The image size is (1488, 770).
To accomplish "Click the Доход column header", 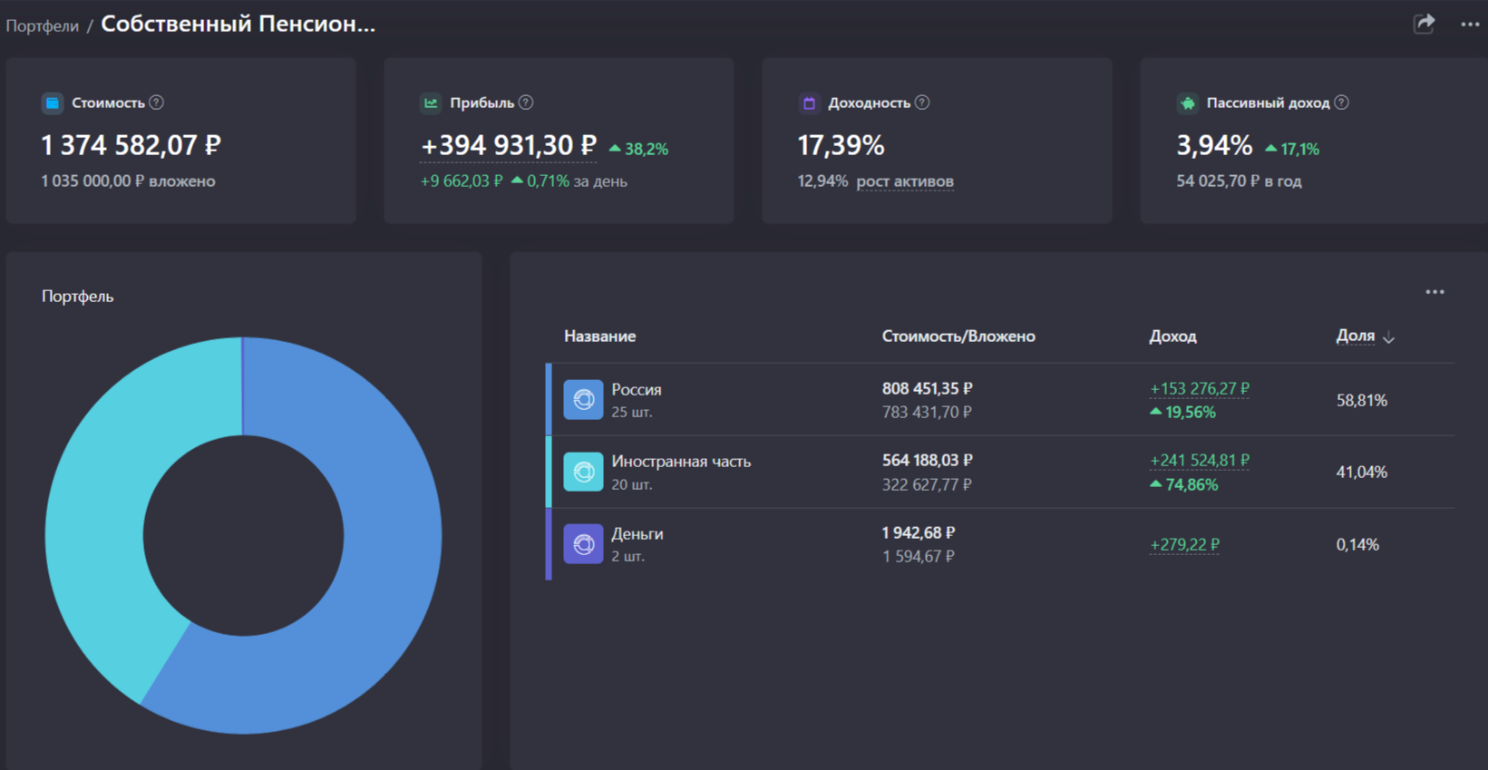I will point(1172,336).
